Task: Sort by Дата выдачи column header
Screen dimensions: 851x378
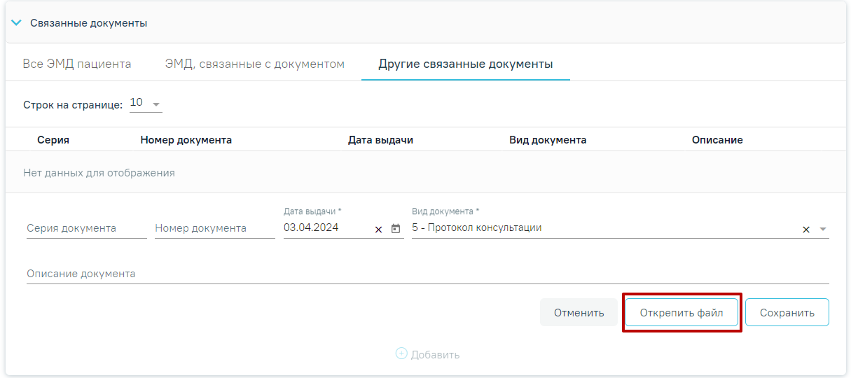Action: coord(380,140)
